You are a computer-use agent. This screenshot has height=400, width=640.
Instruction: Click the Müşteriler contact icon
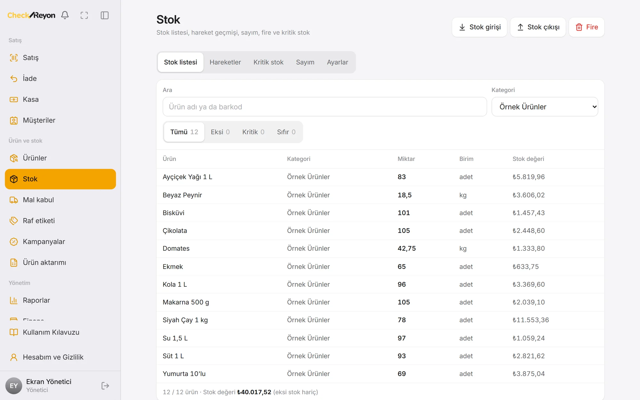click(x=14, y=120)
